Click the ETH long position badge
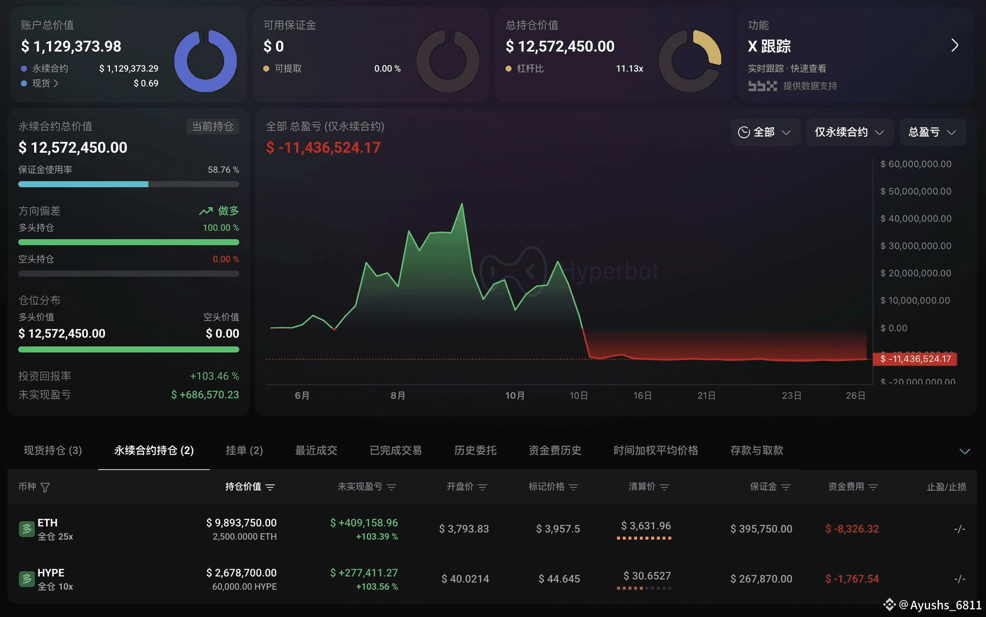Image resolution: width=986 pixels, height=617 pixels. tap(26, 529)
